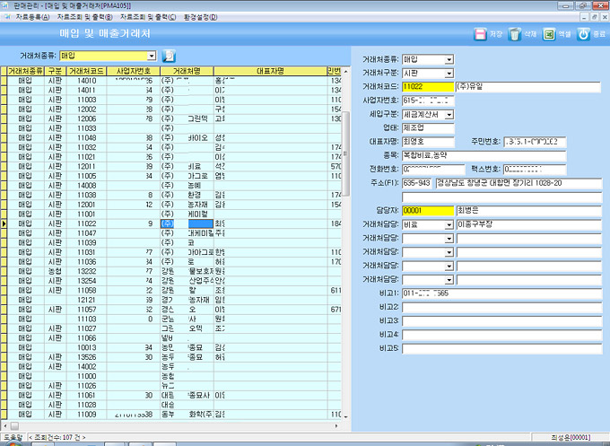Viewport: 610px width, 446px height.
Task: Click the 거래처명 column header
Action: [187, 71]
